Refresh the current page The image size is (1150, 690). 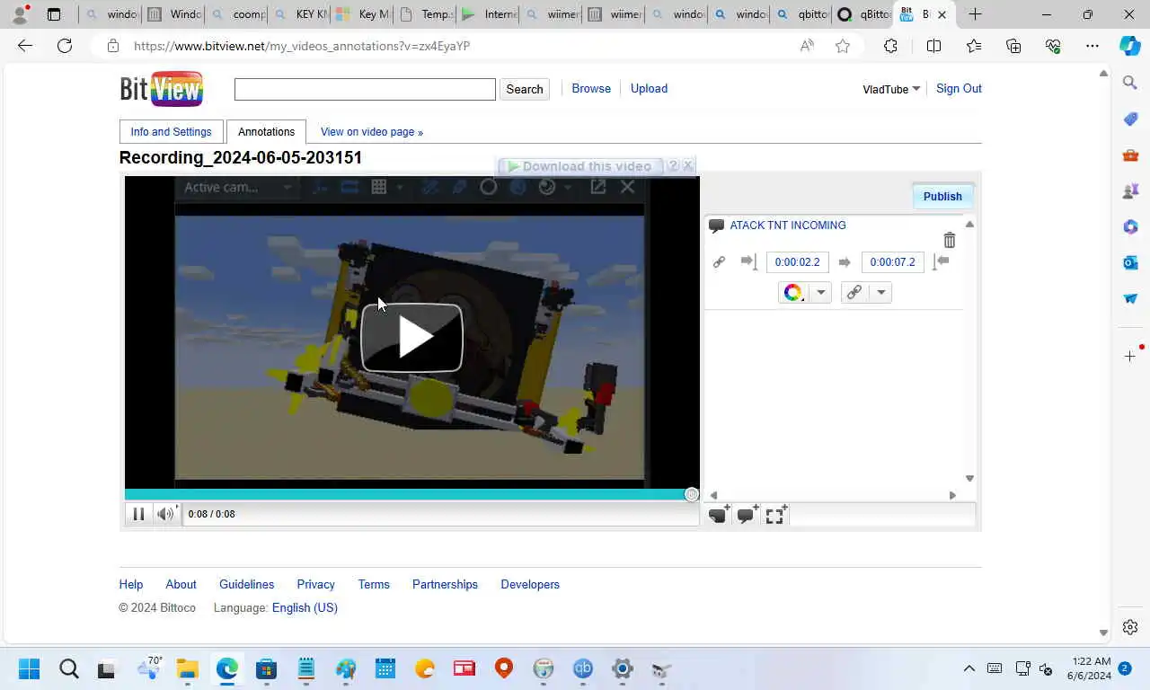(65, 46)
